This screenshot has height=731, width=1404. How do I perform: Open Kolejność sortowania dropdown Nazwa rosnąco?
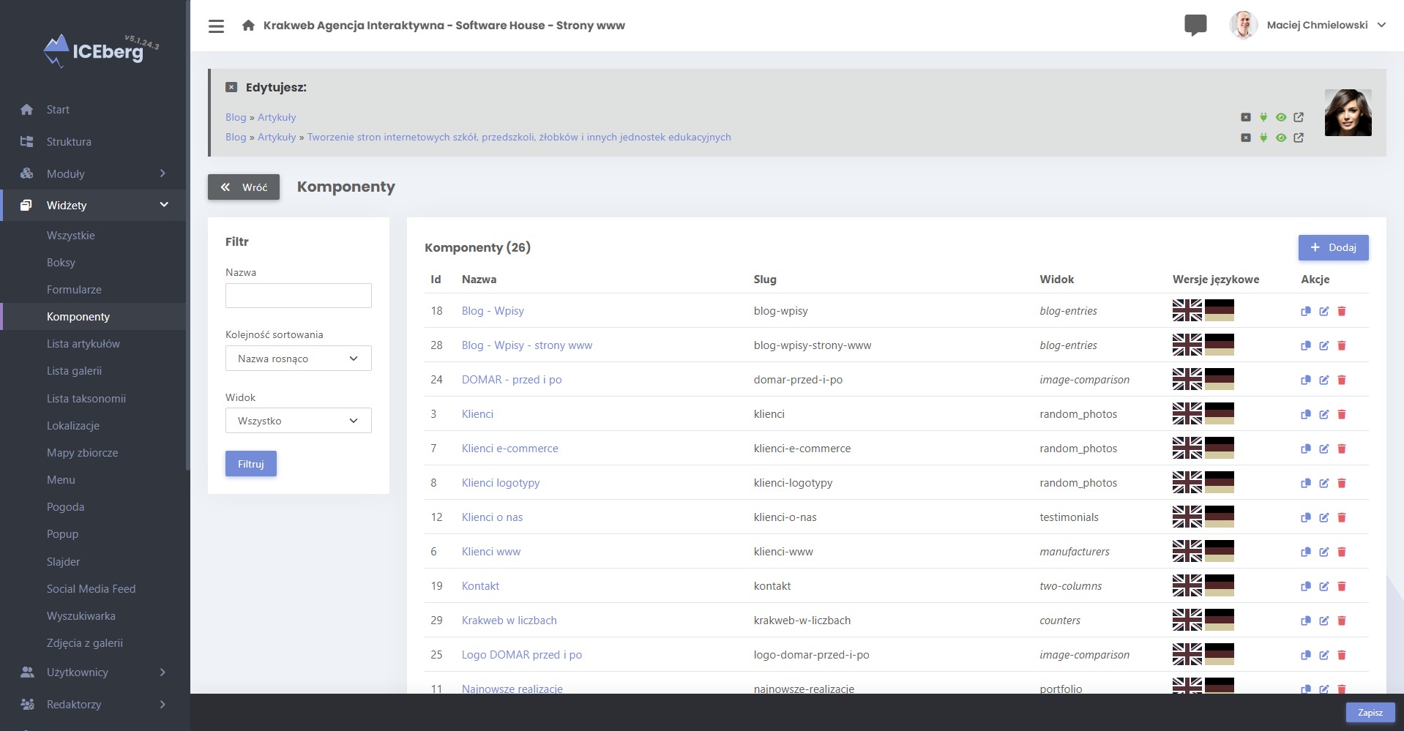299,359
